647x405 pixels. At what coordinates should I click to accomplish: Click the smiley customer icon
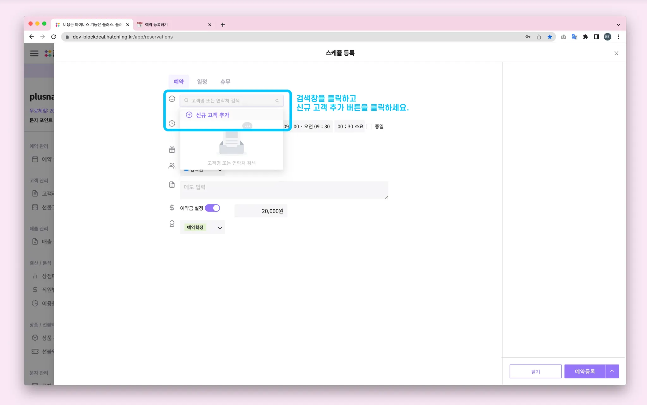coord(172,99)
